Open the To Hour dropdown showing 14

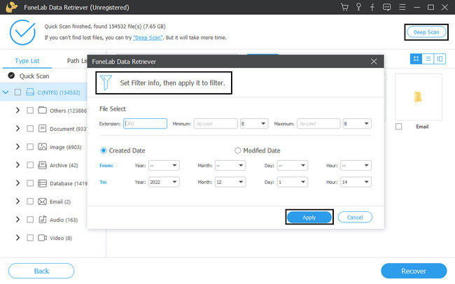(356, 182)
